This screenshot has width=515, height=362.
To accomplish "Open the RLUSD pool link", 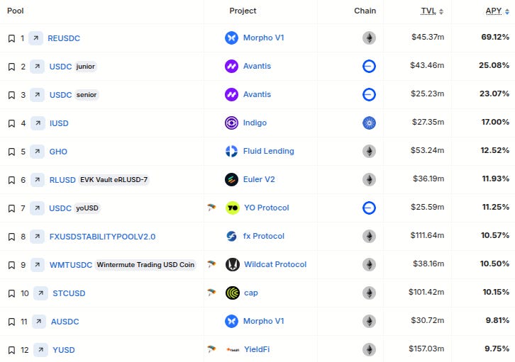I will 62,180.
